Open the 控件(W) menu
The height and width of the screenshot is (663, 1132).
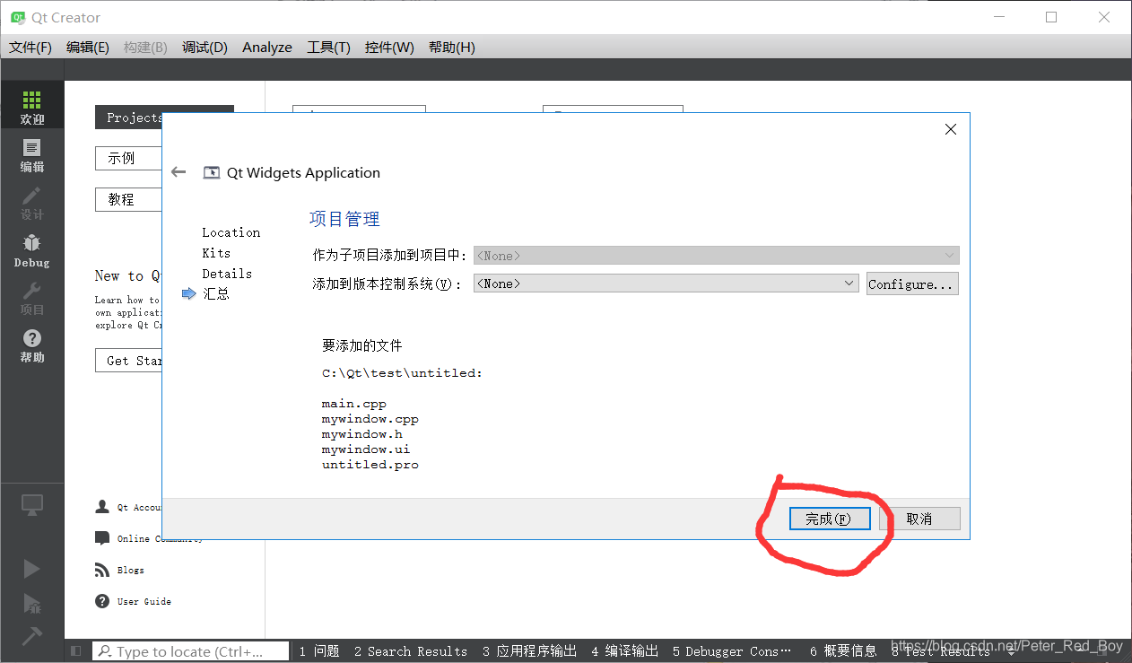point(389,48)
